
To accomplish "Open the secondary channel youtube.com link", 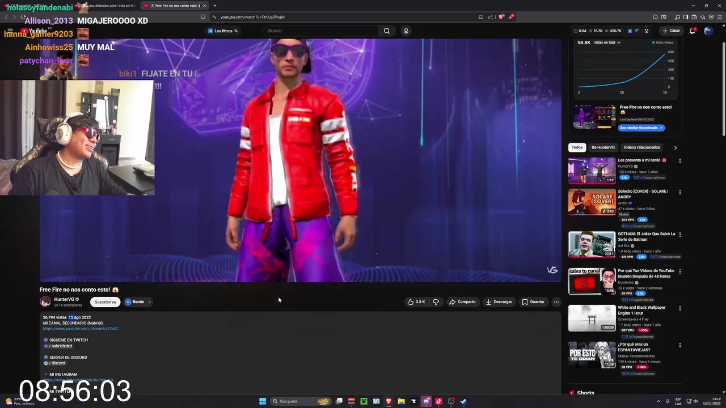I will pyautogui.click(x=82, y=329).
